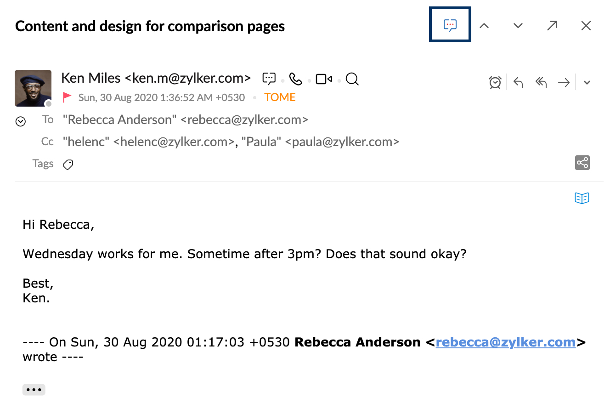This screenshot has width=610, height=420.
Task: Start video call with Ken Miles
Action: tap(324, 79)
